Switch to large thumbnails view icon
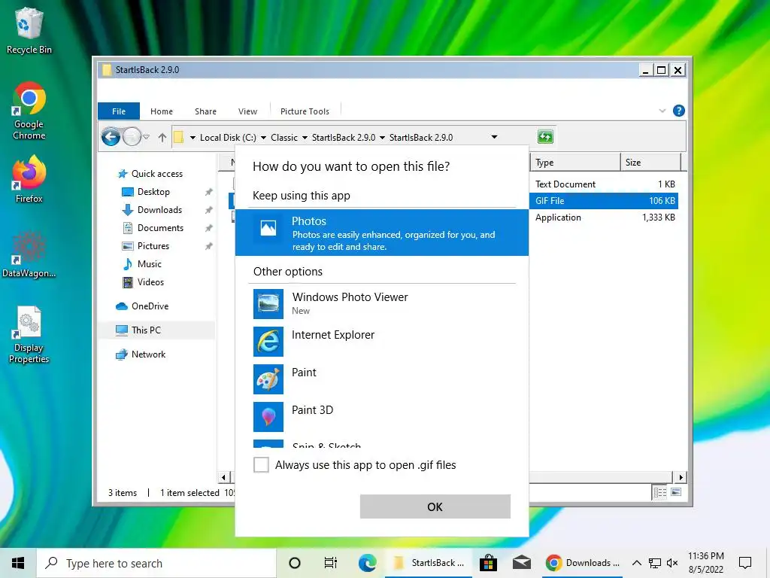 pos(676,492)
